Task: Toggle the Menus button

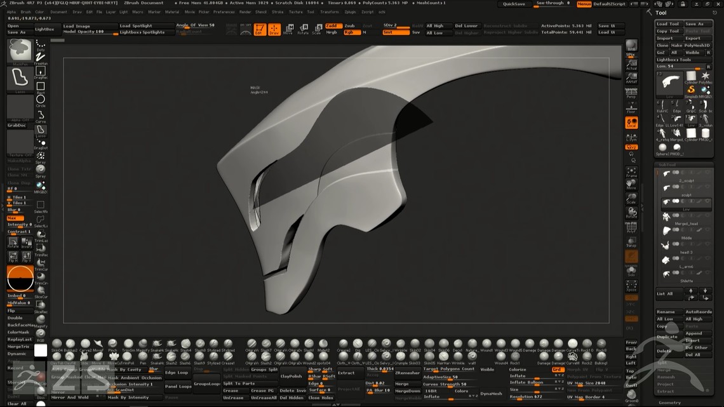Action: coord(584,4)
